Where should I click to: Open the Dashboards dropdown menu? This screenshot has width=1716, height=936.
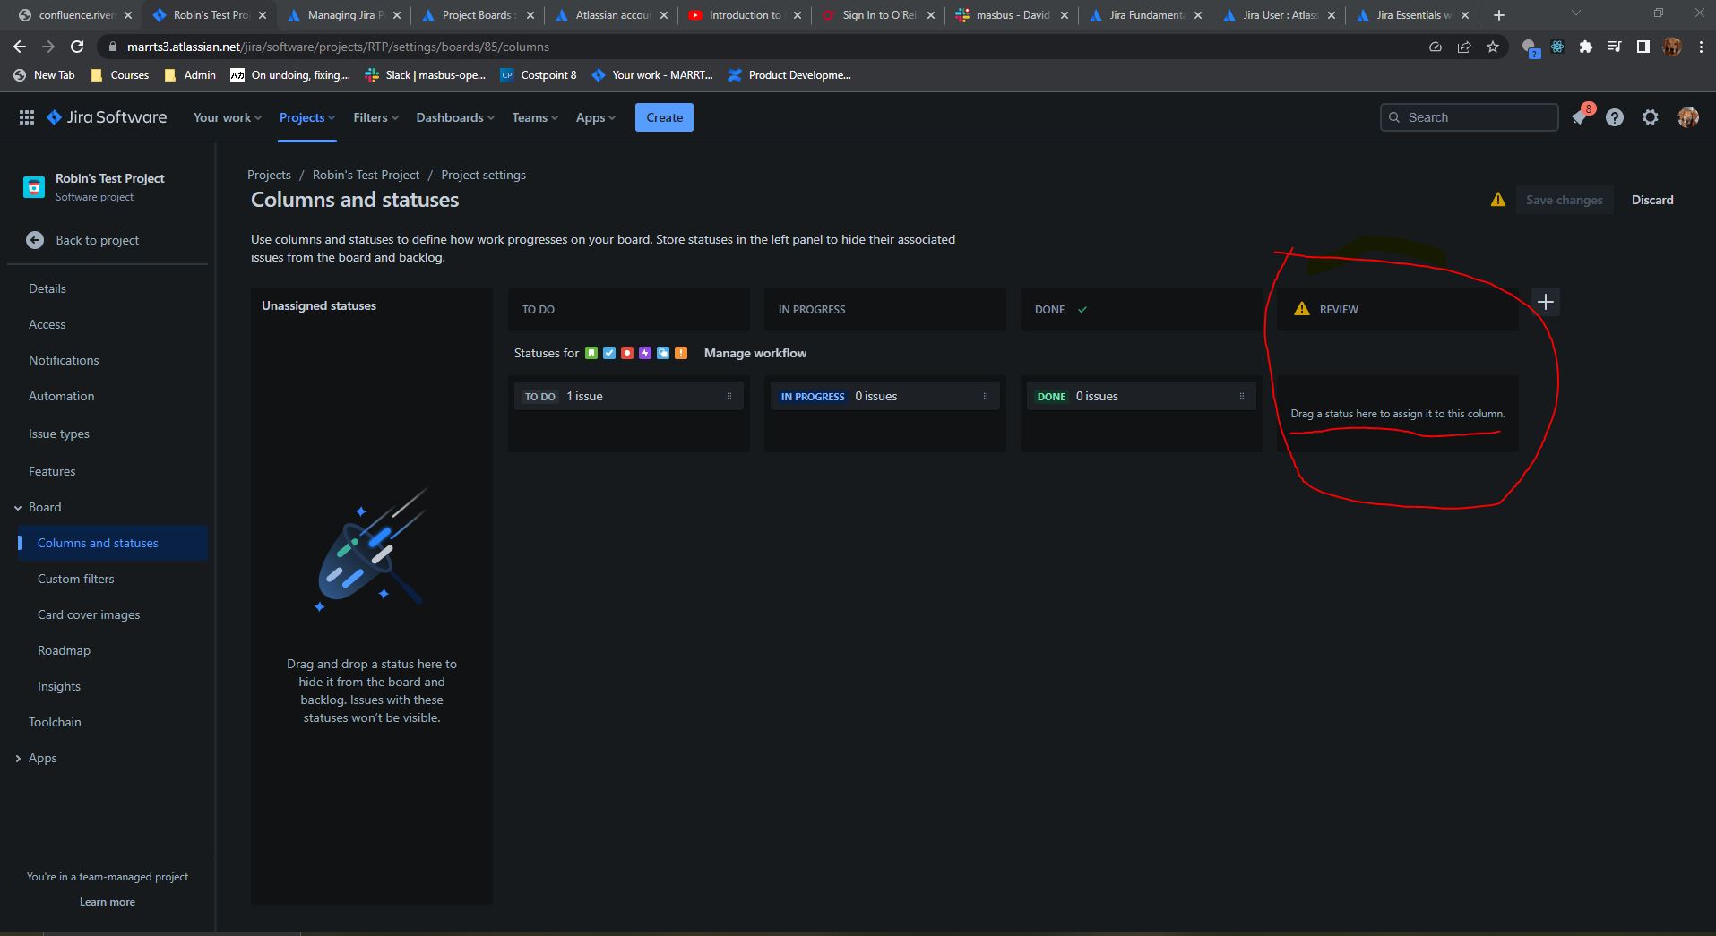coord(455,117)
